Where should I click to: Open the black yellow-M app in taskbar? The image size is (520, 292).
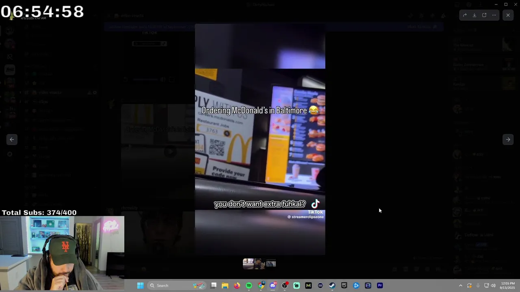308,286
